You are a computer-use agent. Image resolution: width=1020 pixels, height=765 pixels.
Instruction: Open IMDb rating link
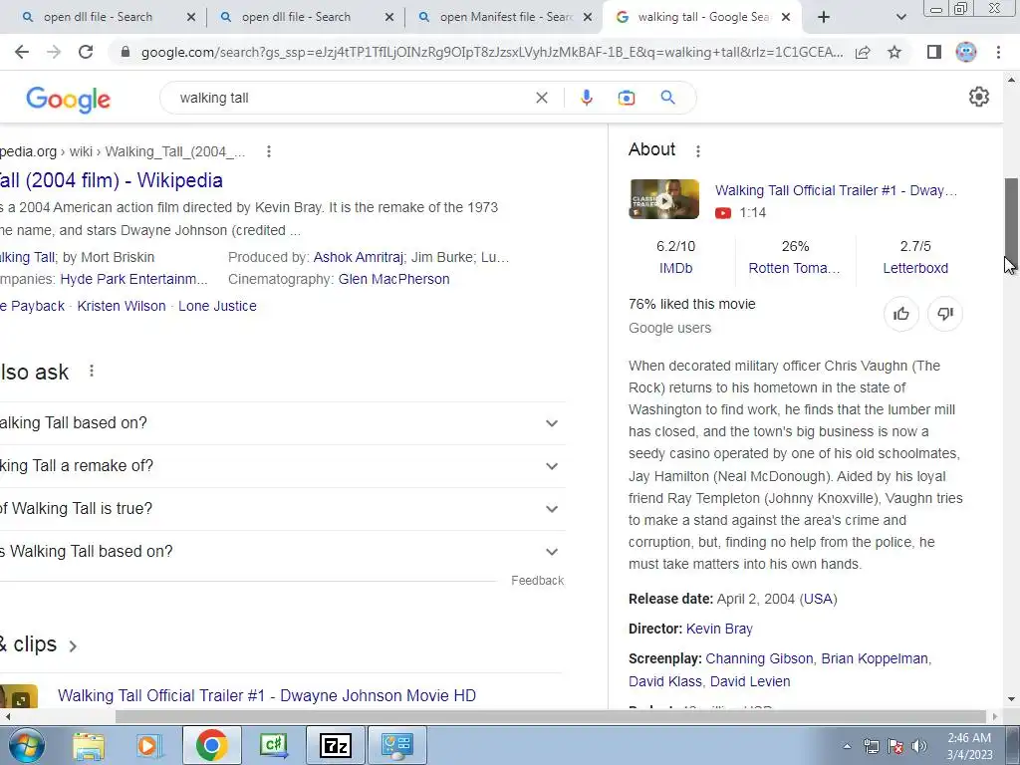[675, 268]
